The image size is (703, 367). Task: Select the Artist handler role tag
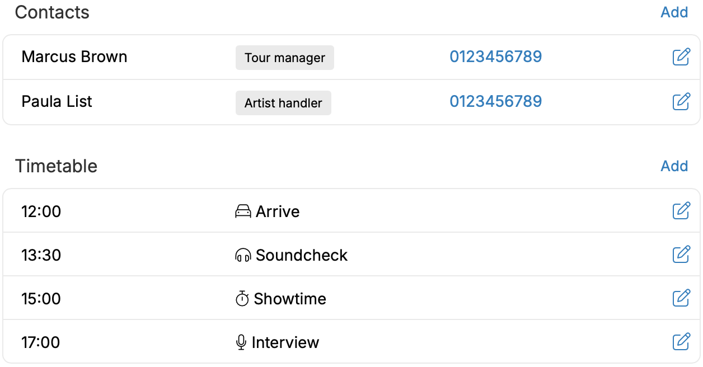pyautogui.click(x=283, y=103)
